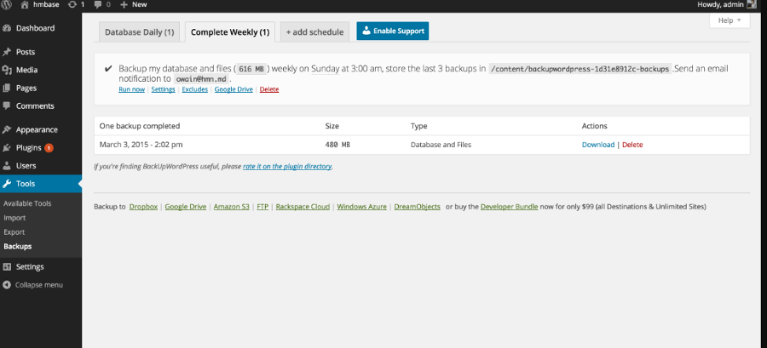The image size is (767, 348).
Task: Download the March 3, 2015 backup
Action: tap(597, 145)
